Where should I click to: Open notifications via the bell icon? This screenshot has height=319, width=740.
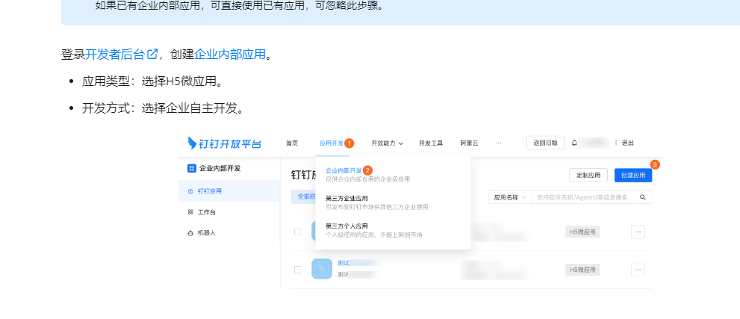[574, 143]
